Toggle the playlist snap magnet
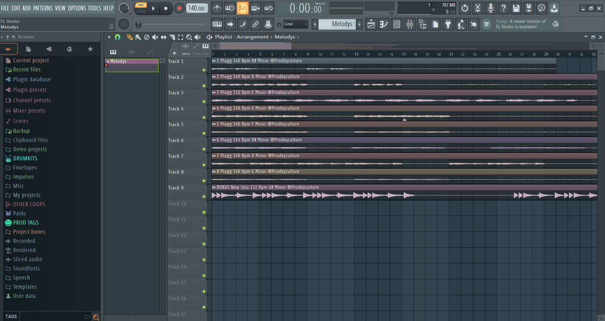The height and width of the screenshot is (321, 605). [117, 37]
